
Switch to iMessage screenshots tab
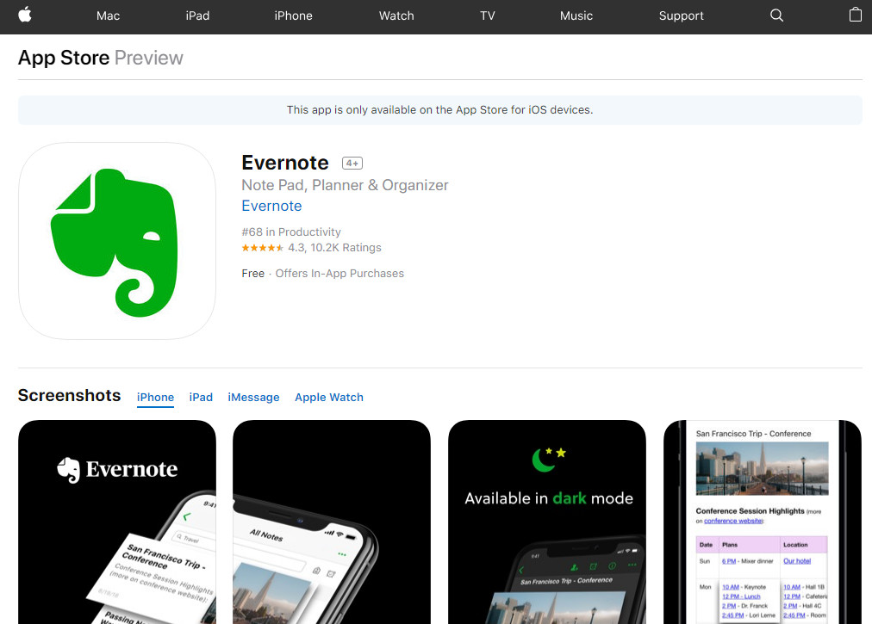tap(253, 398)
